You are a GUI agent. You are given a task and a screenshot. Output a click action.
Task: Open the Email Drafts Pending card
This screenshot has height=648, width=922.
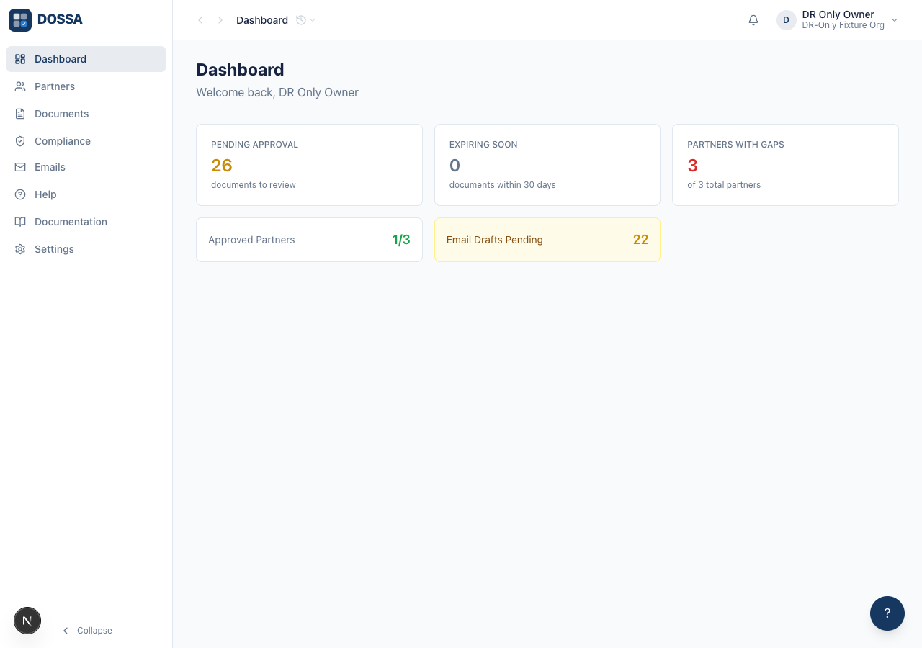click(x=547, y=240)
